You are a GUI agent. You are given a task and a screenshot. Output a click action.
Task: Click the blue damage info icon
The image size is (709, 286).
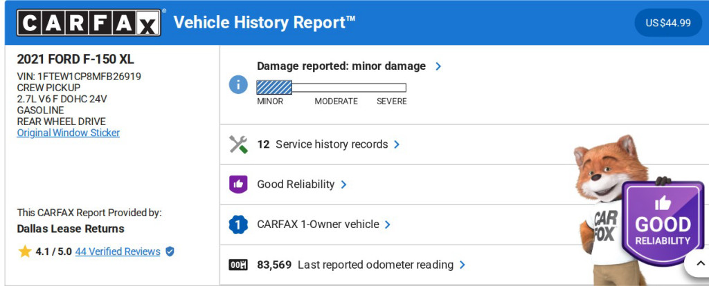click(238, 84)
